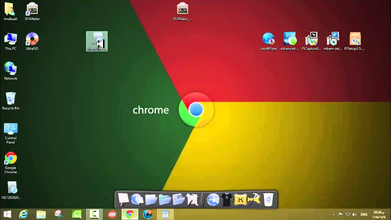Select the mbam-set... installer icon
The width and height of the screenshot is (391, 220).
333,42
